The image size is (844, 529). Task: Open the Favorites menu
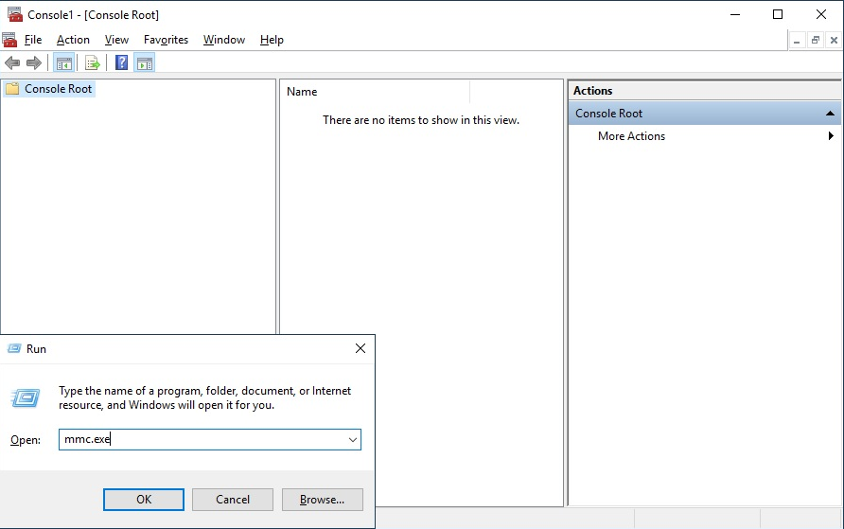pyautogui.click(x=166, y=40)
